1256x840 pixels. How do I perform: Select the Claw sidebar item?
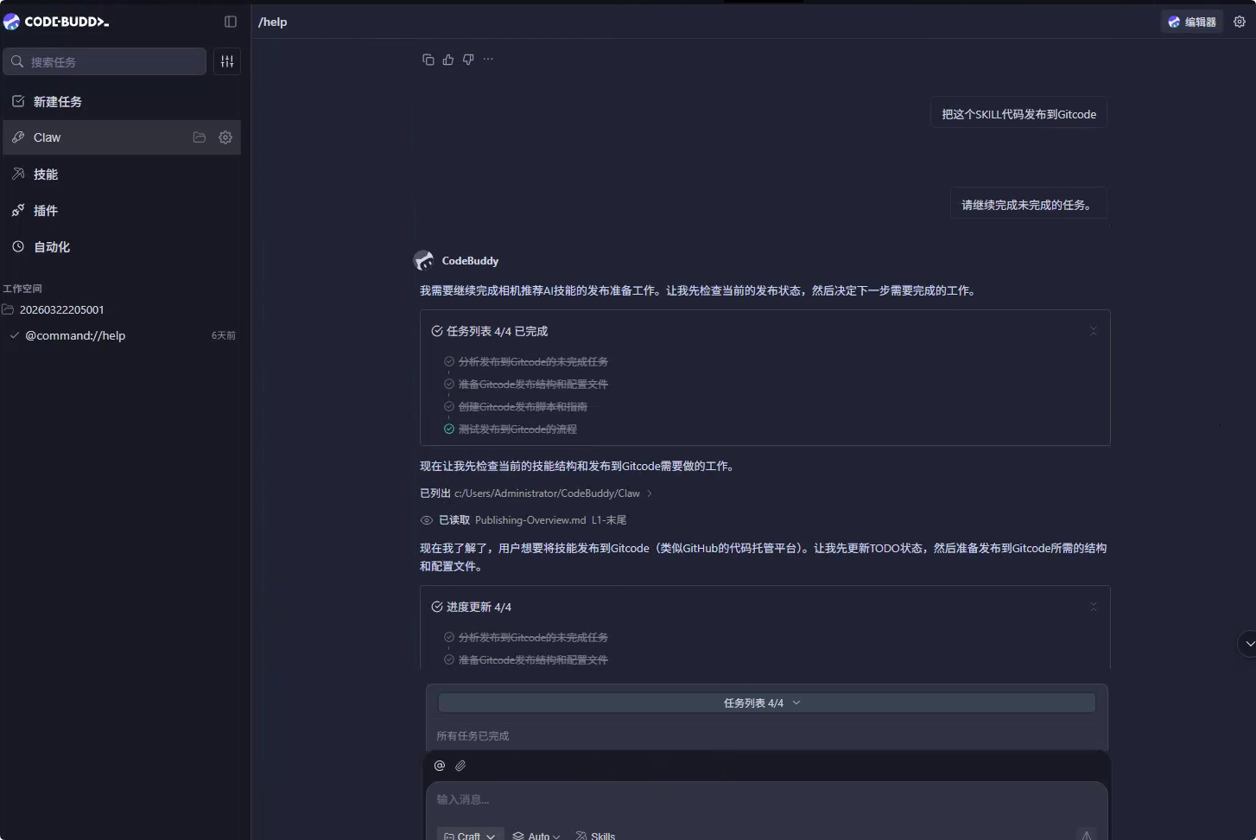point(121,137)
